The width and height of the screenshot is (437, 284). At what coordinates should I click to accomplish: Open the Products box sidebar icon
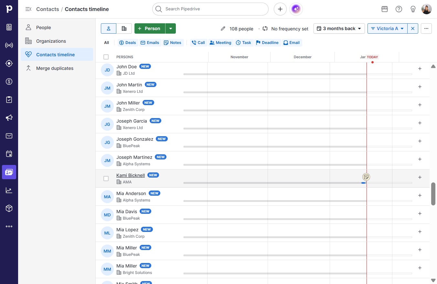tap(9, 208)
